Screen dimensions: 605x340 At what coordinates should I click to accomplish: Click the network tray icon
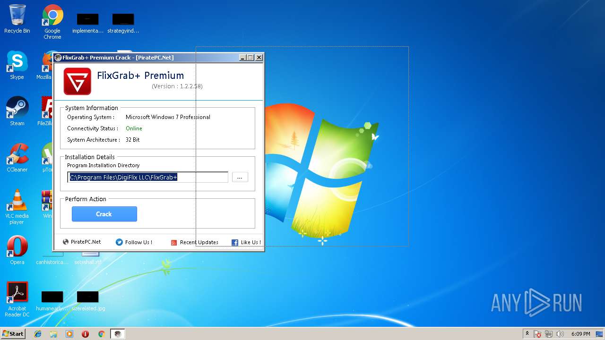[x=549, y=334]
